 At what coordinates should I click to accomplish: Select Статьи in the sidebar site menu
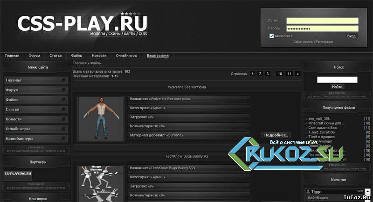(x=36, y=110)
